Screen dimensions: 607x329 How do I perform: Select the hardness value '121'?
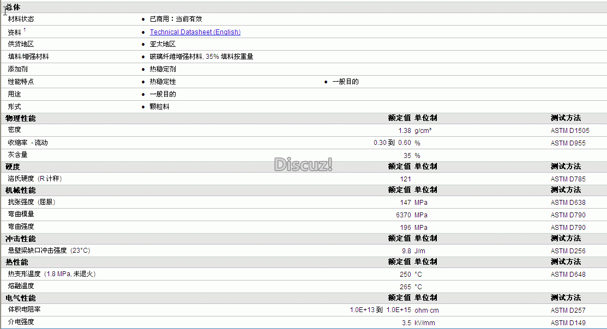[x=405, y=179]
